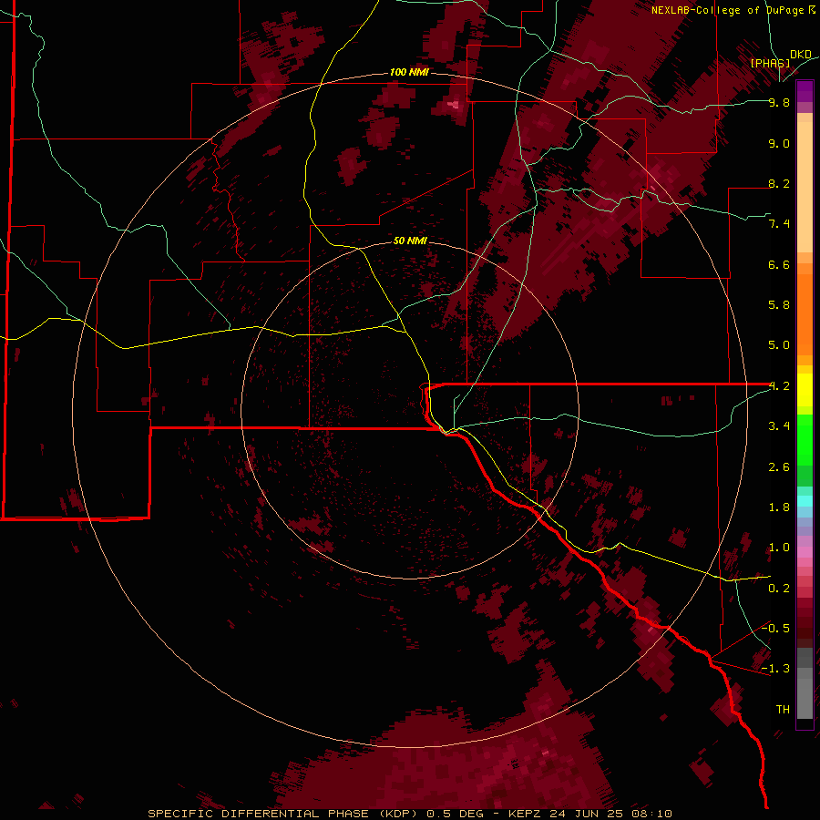Click the 2.6 value on the color scale
Viewport: 820px width, 820px height.
779,467
